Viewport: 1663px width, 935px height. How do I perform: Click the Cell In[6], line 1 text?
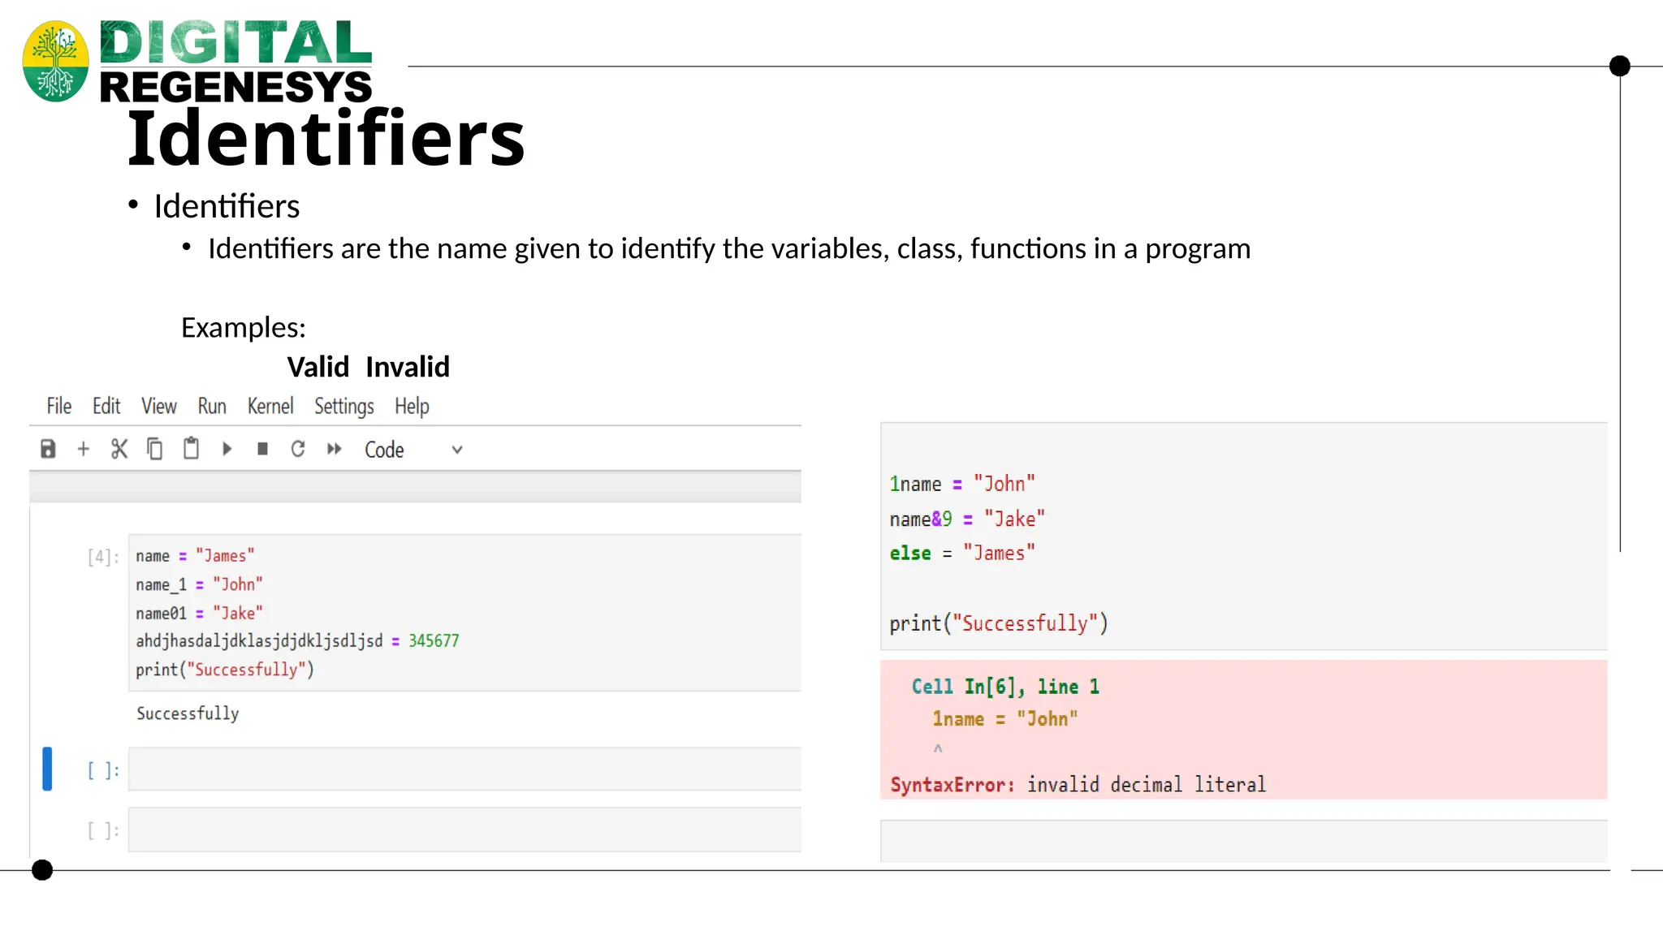1005,687
